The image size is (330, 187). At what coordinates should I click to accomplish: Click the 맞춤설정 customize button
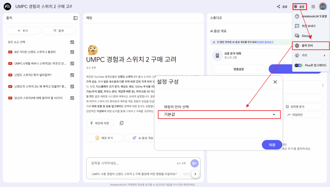[x=239, y=69]
